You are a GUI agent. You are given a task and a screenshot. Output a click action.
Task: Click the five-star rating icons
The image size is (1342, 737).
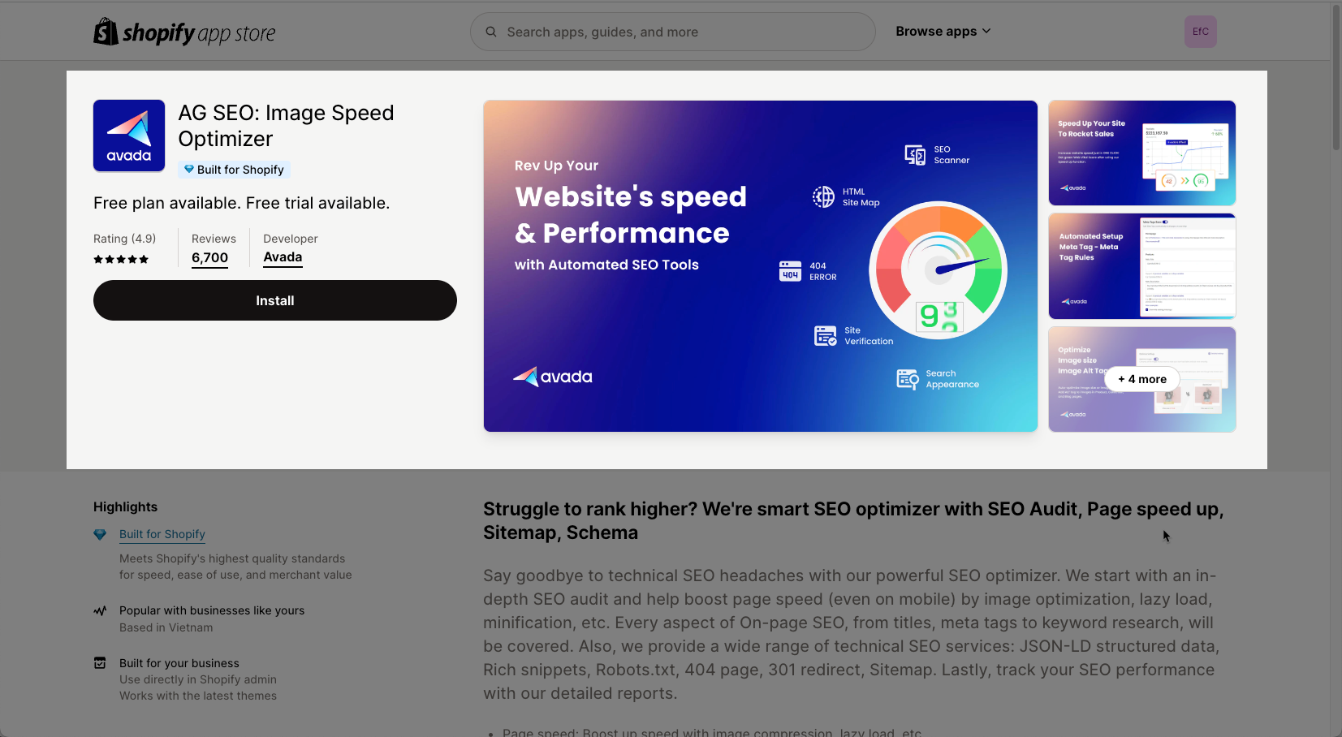[121, 260]
